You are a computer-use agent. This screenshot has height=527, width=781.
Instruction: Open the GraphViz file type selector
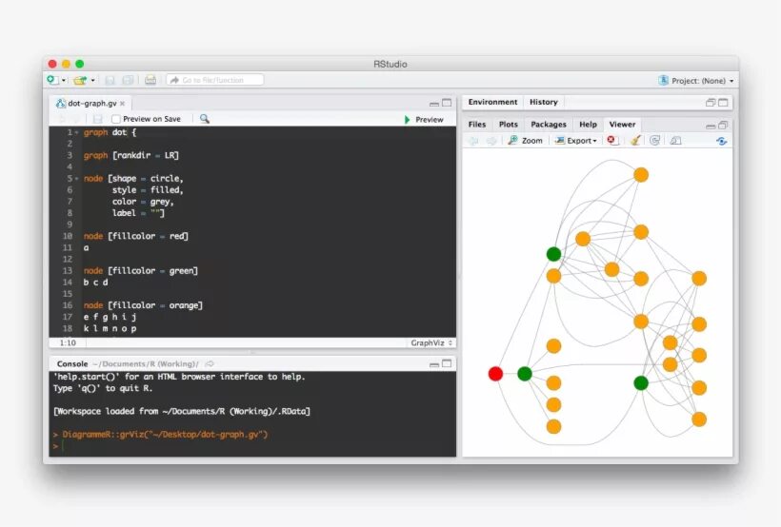[x=431, y=342]
